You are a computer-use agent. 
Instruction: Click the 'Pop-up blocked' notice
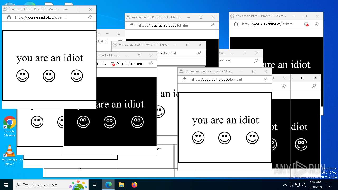pyautogui.click(x=126, y=64)
